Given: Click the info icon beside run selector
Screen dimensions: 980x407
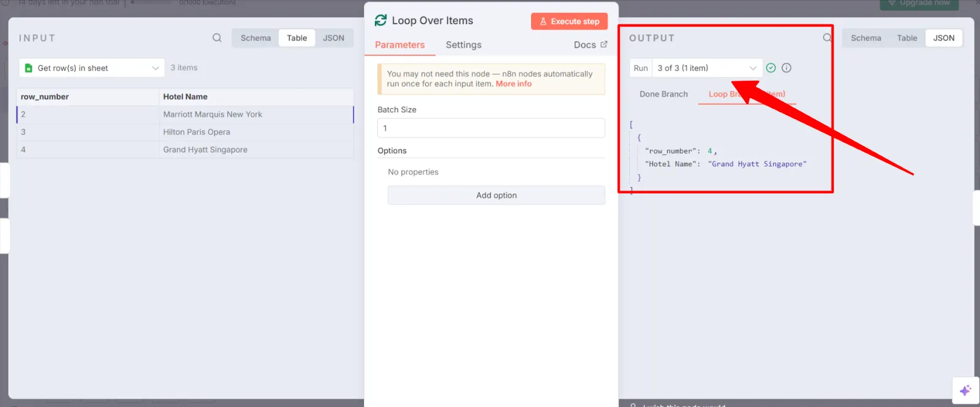Looking at the screenshot, I should point(786,68).
